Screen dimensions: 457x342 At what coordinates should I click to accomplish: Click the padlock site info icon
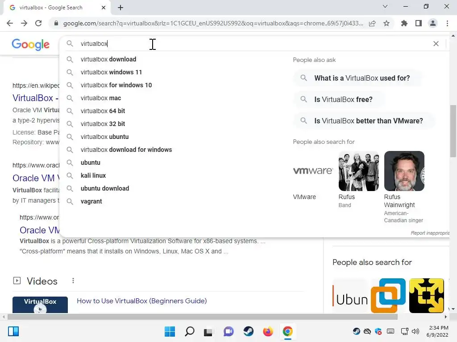[56, 23]
